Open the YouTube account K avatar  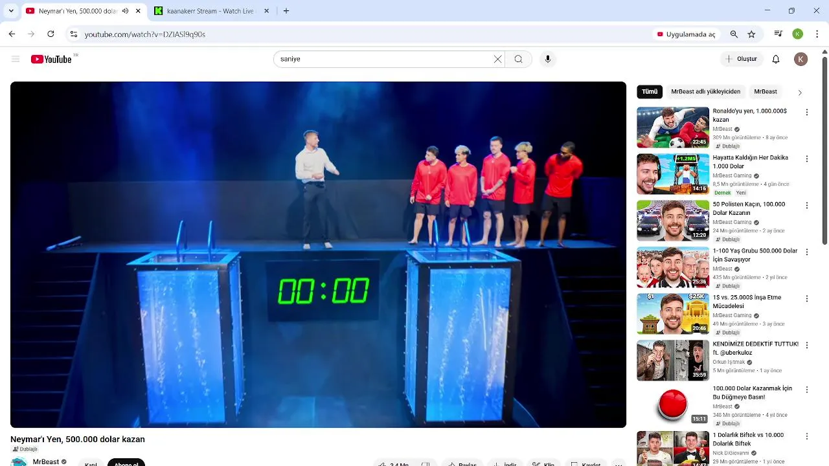pyautogui.click(x=801, y=59)
